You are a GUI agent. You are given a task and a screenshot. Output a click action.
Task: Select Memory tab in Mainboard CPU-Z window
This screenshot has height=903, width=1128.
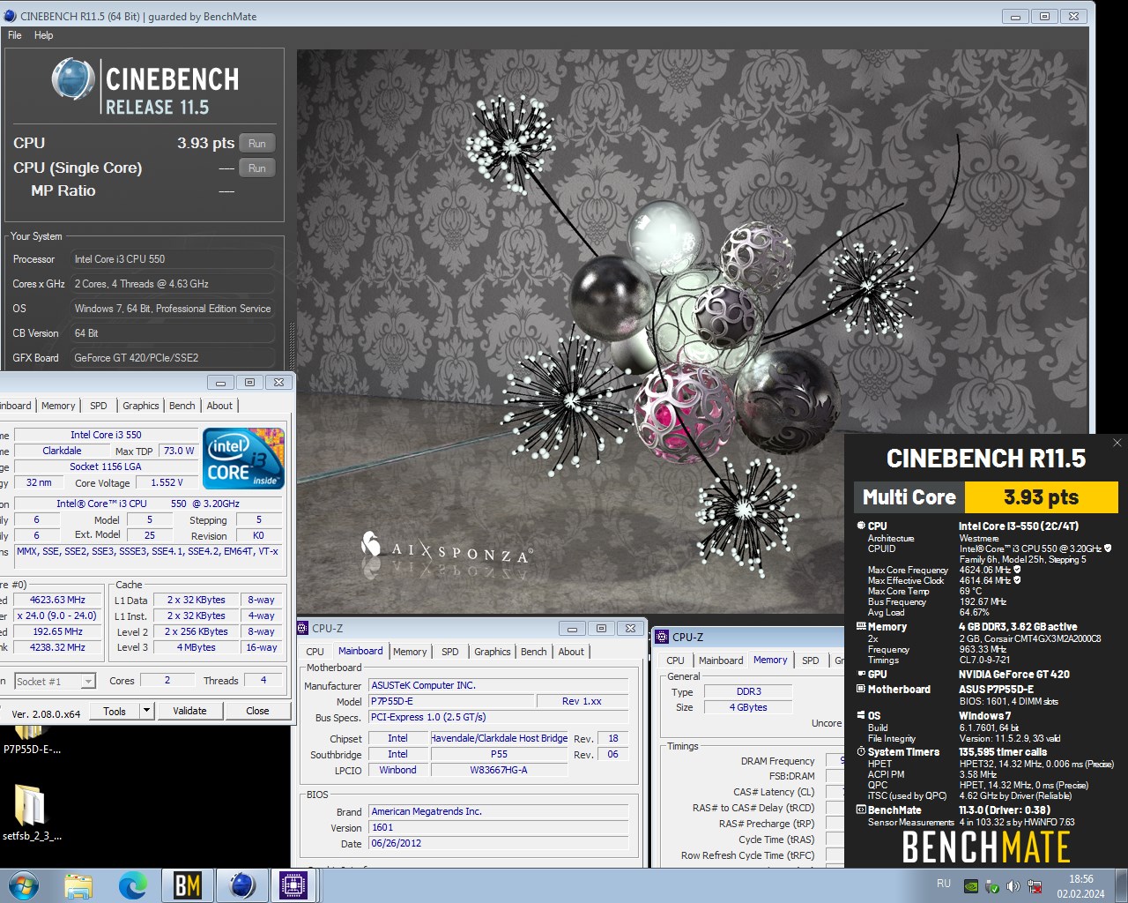point(410,652)
